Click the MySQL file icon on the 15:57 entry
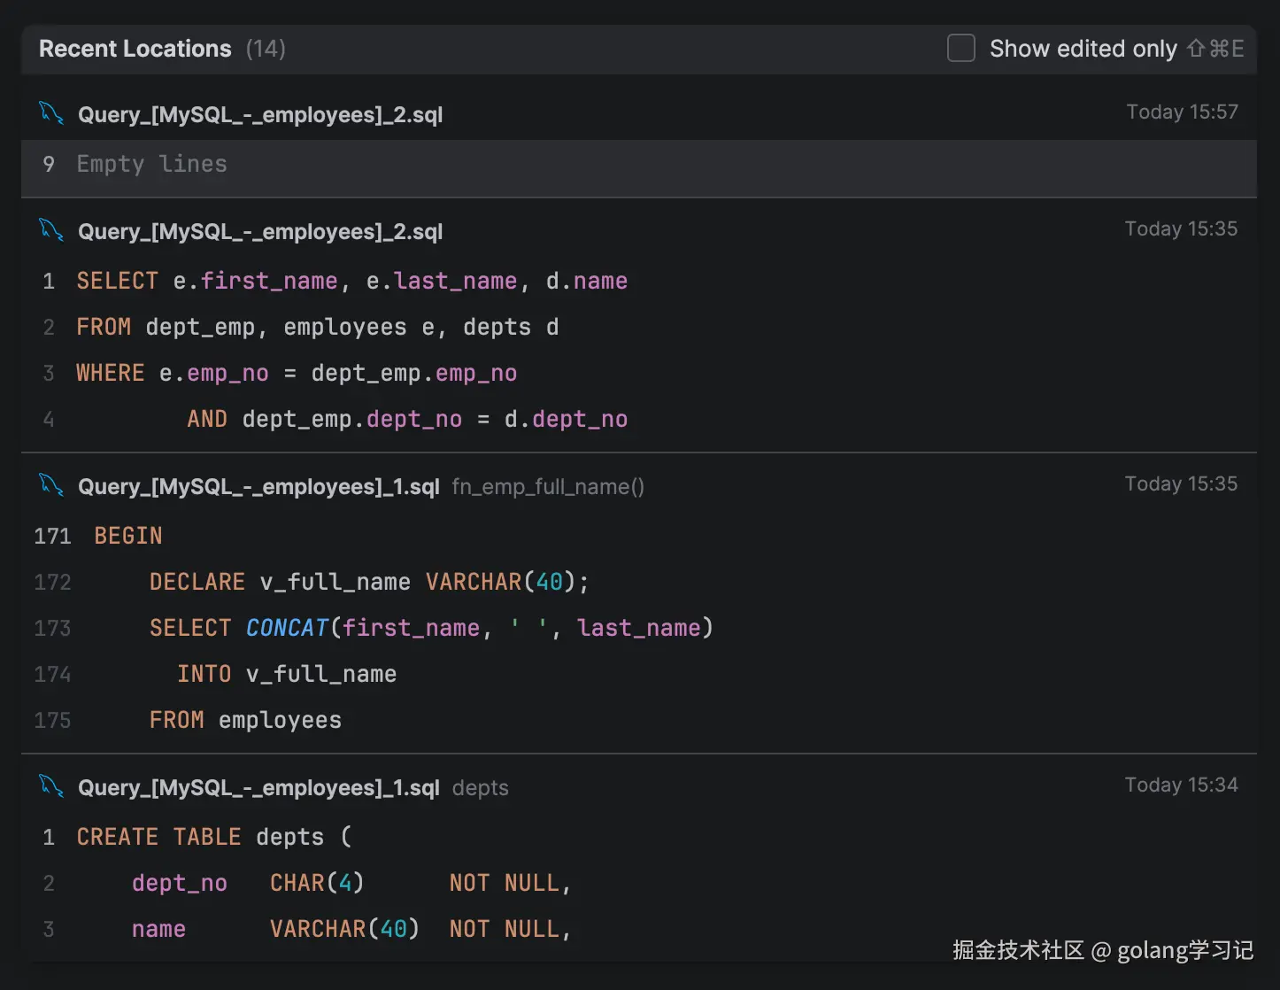 (51, 113)
